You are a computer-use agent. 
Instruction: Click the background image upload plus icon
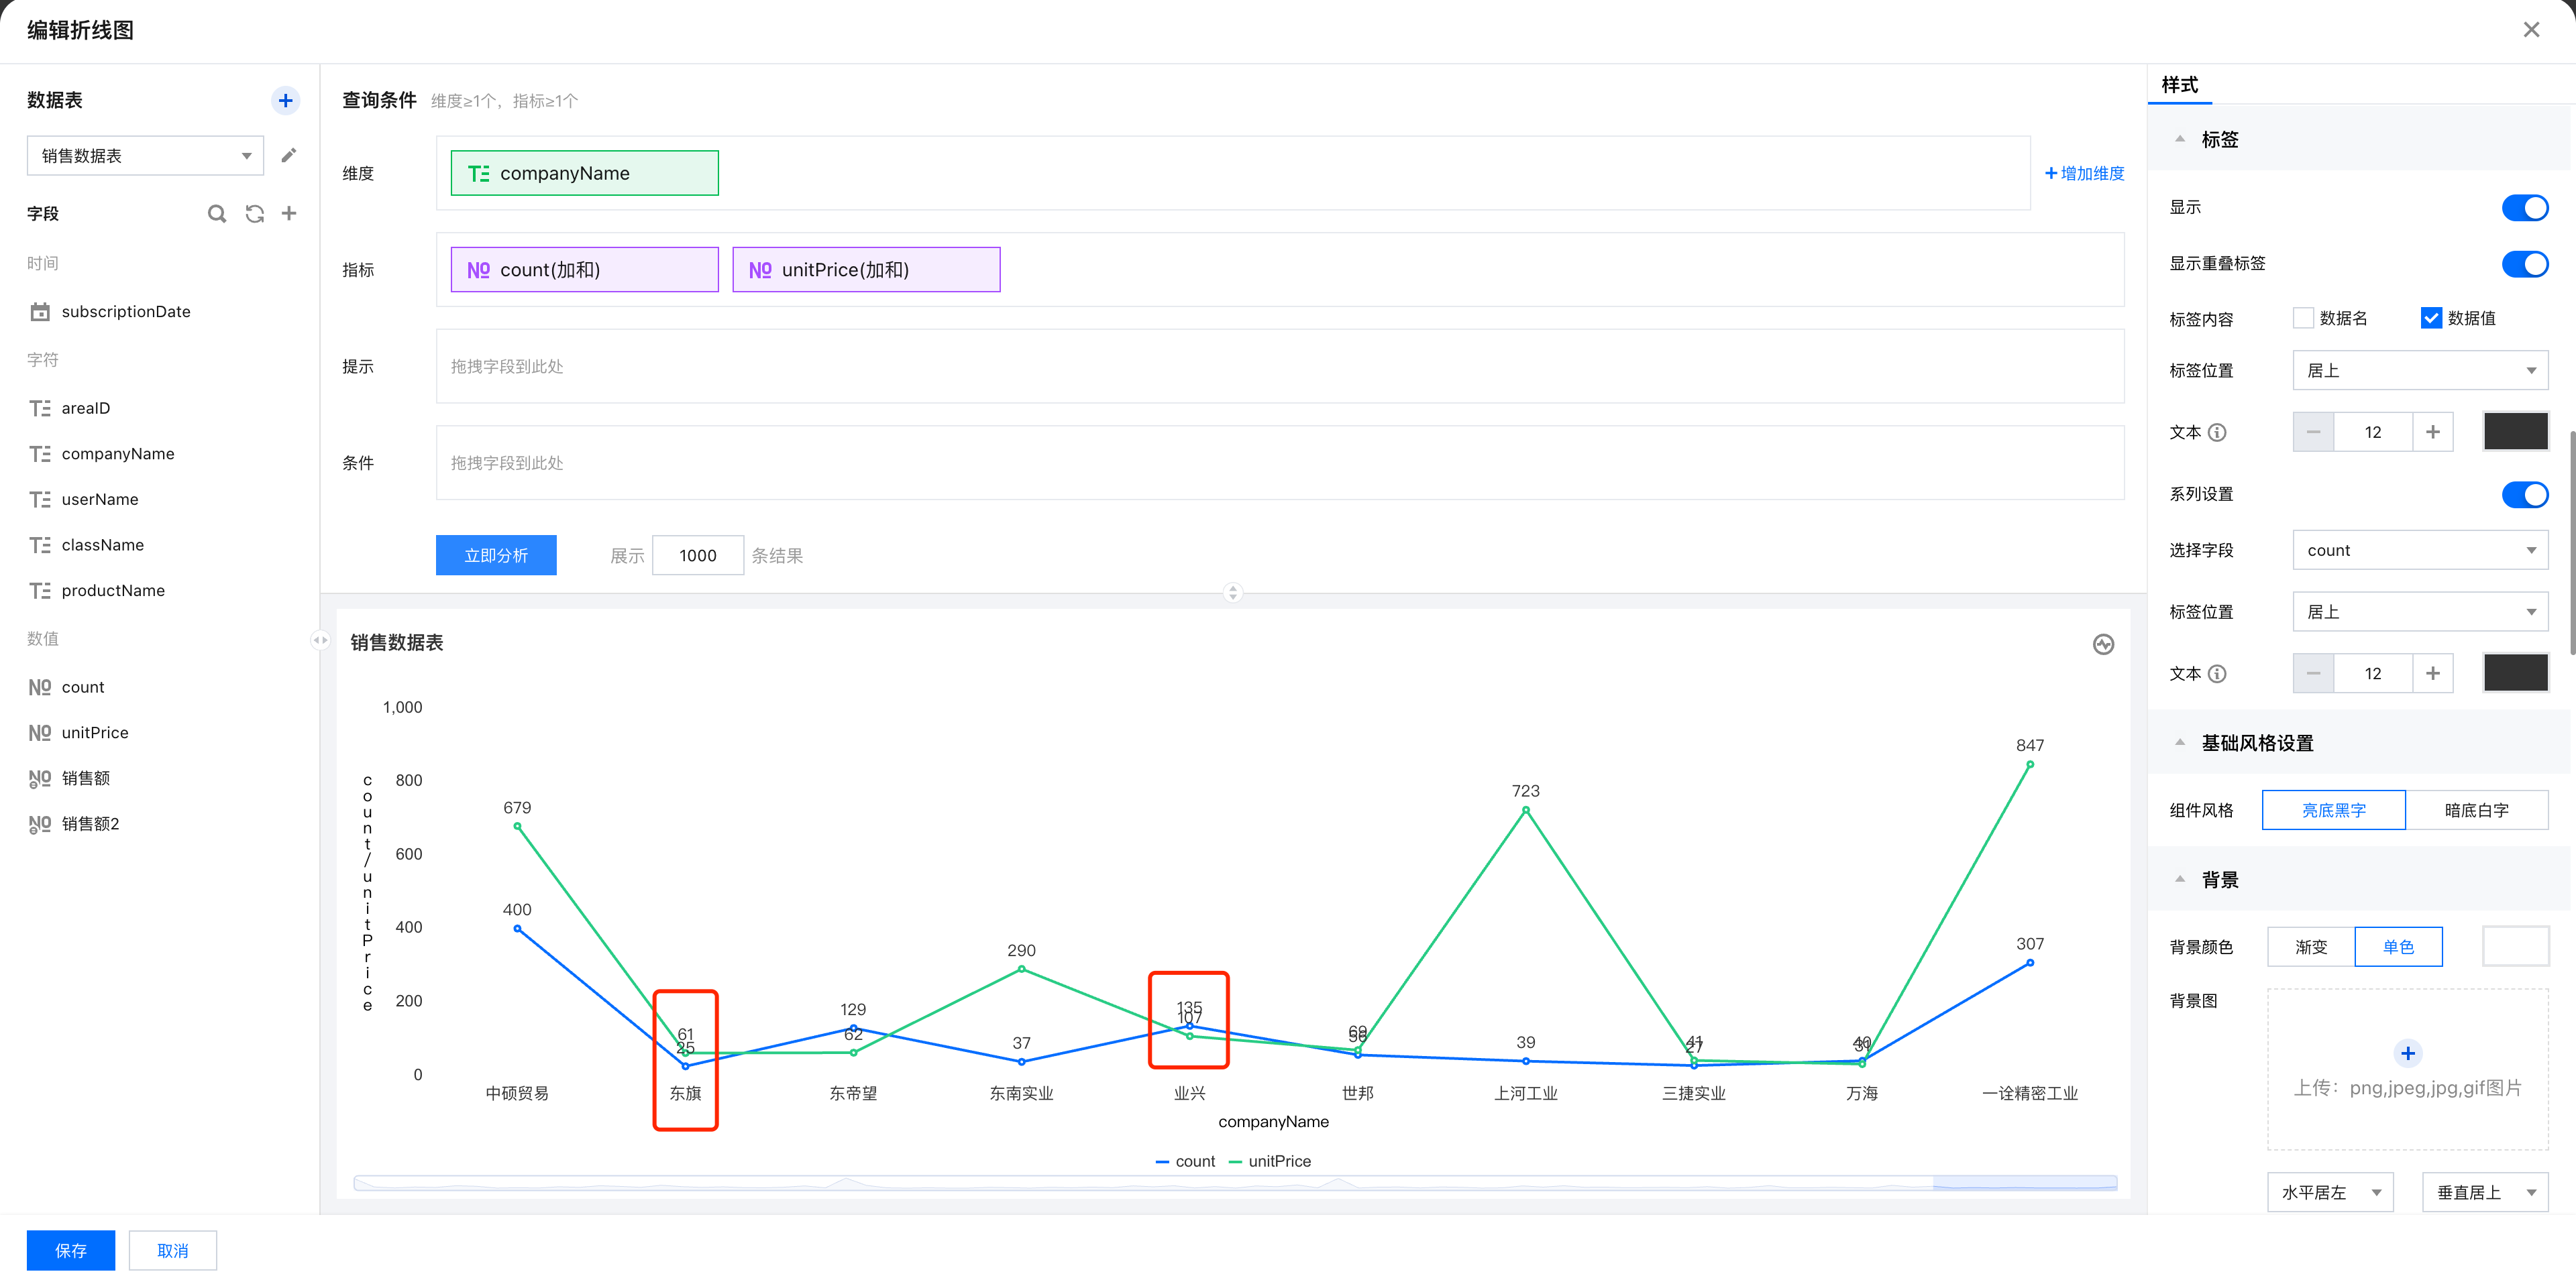(x=2407, y=1053)
